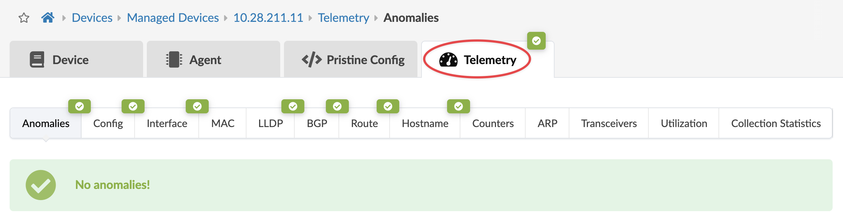View the Utilization tab
The height and width of the screenshot is (223, 843).
pos(684,123)
